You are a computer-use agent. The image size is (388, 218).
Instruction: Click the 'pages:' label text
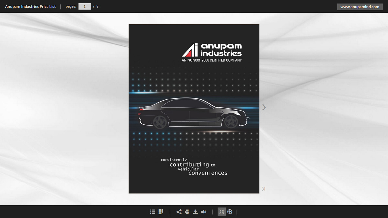tap(71, 6)
